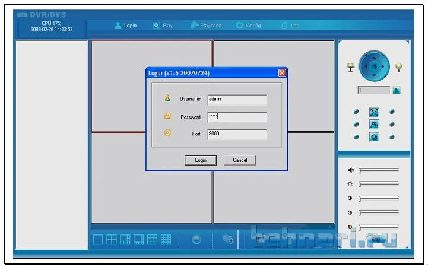The height and width of the screenshot is (267, 428).
Task: Click the DVR/DVS title logo
Action: [42, 15]
